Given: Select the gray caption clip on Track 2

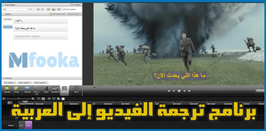Looking at the screenshot, I should coord(22,125).
